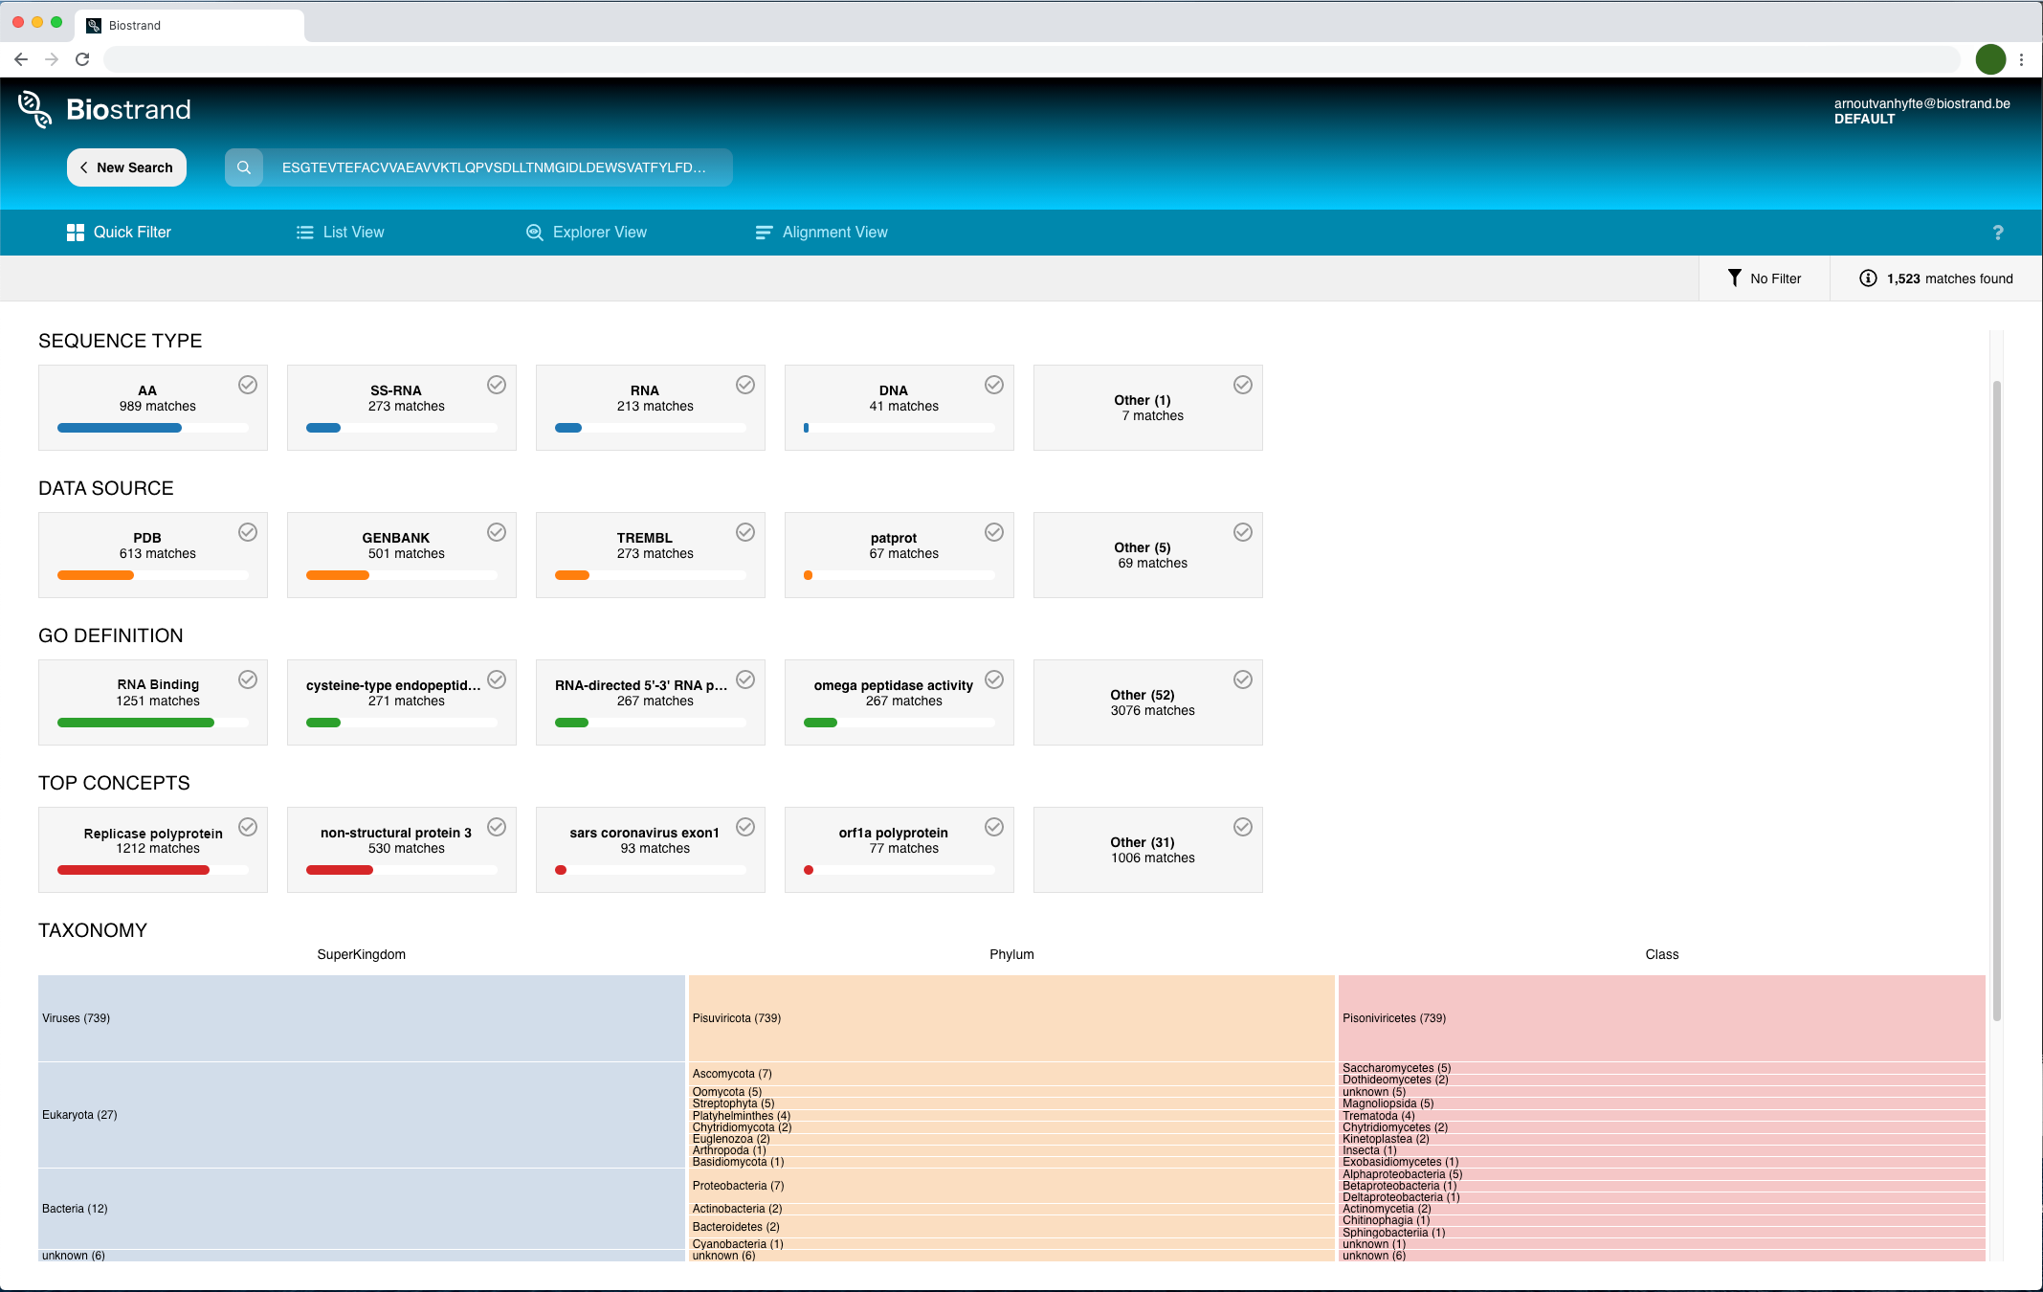Viewport: 2043px width, 1292px height.
Task: Click the page vertical scrollbar
Action: point(1997,701)
